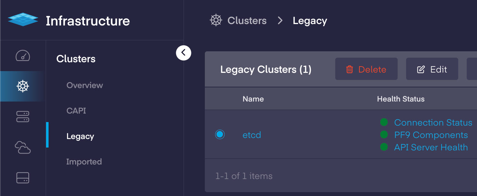The width and height of the screenshot is (477, 196).
Task: Select the etcd cluster radio button
Action: 220,134
